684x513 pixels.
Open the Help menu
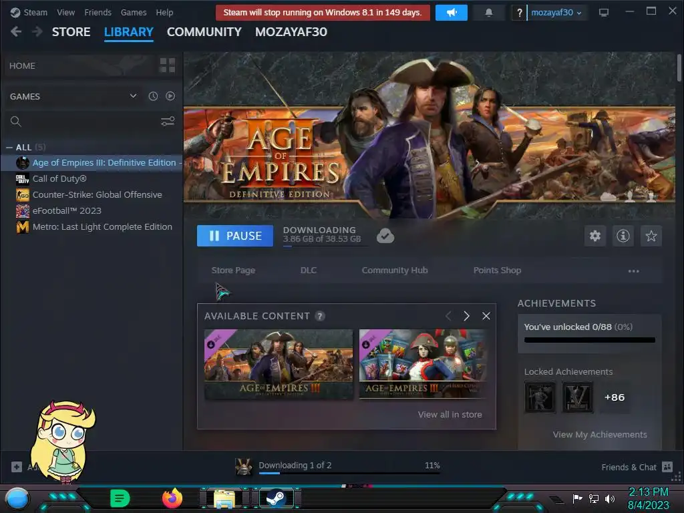(x=164, y=12)
